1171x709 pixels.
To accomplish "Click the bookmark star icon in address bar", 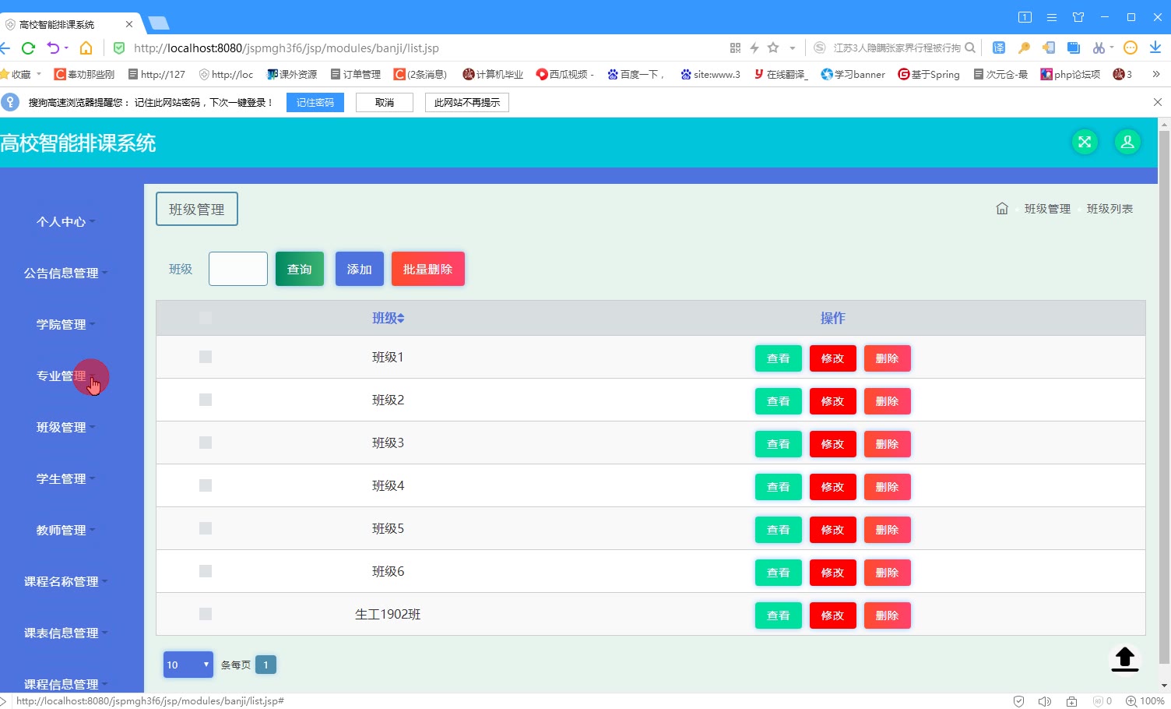I will (x=773, y=48).
